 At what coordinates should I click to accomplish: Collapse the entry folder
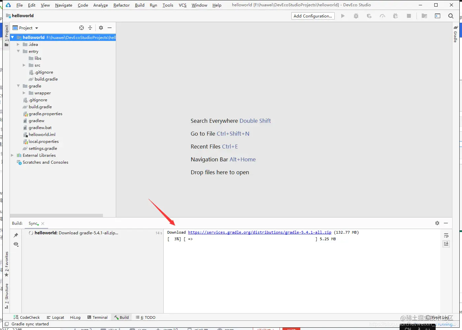click(18, 51)
